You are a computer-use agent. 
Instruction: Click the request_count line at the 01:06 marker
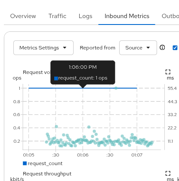click(x=83, y=88)
